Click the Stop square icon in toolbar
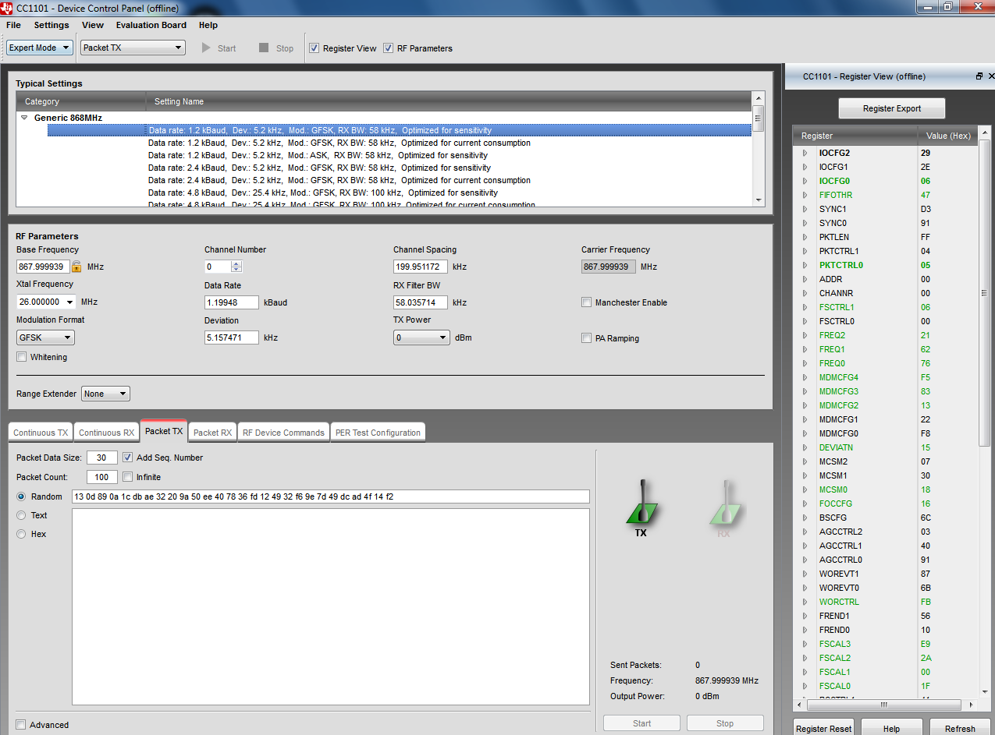This screenshot has height=735, width=995. 264,48
